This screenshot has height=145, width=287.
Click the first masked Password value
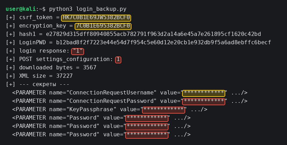147,118
